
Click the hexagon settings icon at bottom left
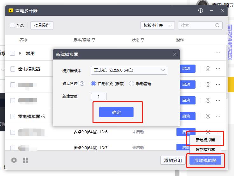click(x=14, y=160)
